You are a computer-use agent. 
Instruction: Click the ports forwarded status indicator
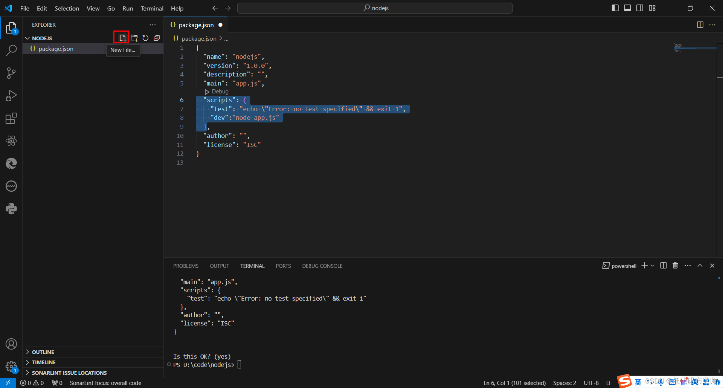click(57, 383)
